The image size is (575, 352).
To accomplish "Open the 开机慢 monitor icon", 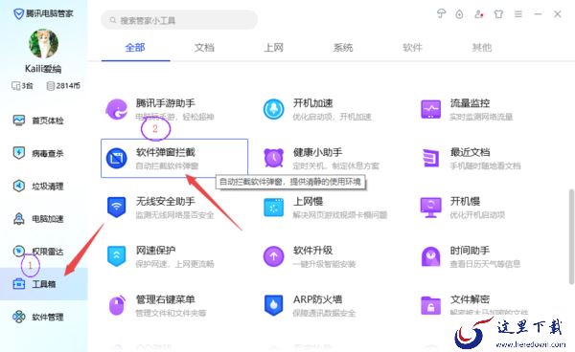I will click(x=431, y=208).
